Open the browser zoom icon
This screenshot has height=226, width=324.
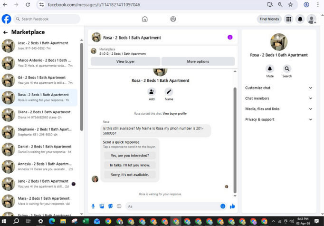280,5
